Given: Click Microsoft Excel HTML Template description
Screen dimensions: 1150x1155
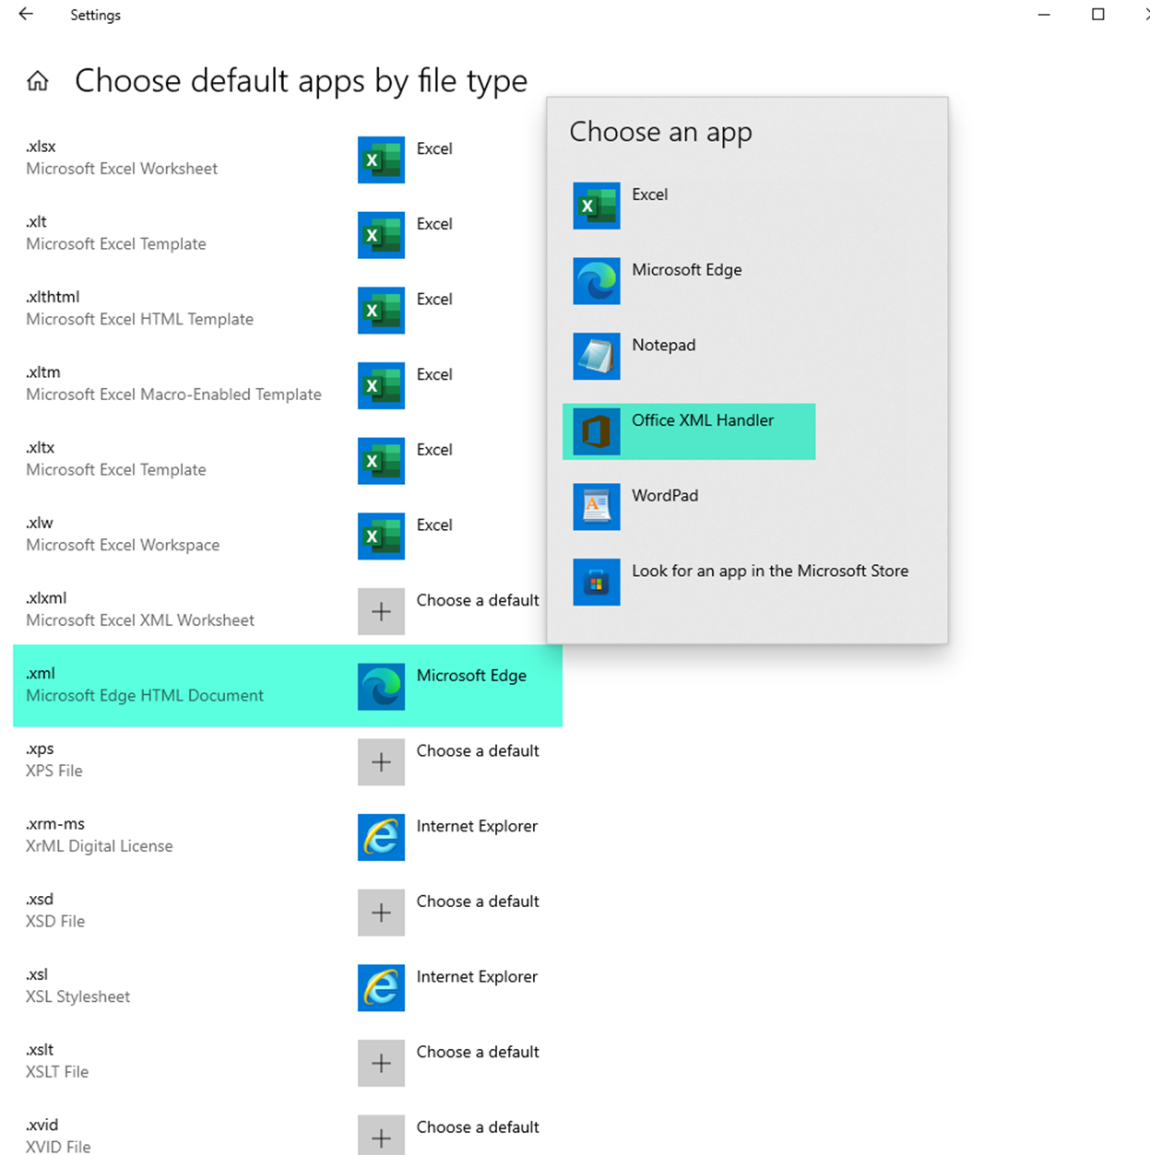Looking at the screenshot, I should click(x=140, y=319).
